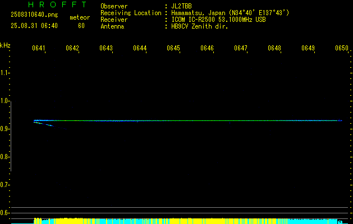353x224 pixels.
Task: Click the Receiver label
Action: coord(114,20)
